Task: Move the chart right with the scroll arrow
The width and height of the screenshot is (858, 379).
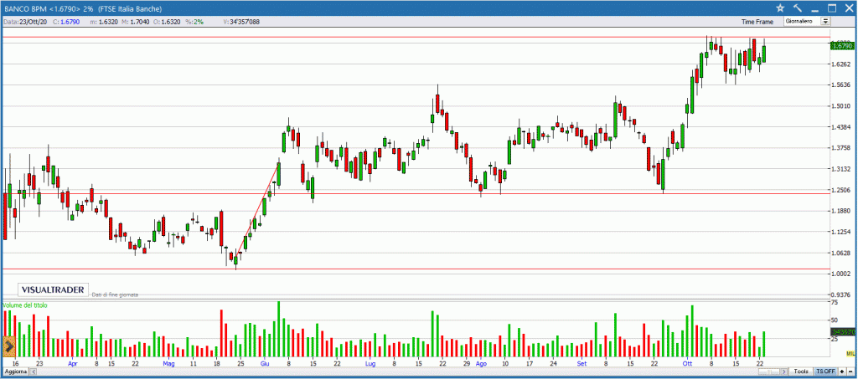Action: (784, 371)
